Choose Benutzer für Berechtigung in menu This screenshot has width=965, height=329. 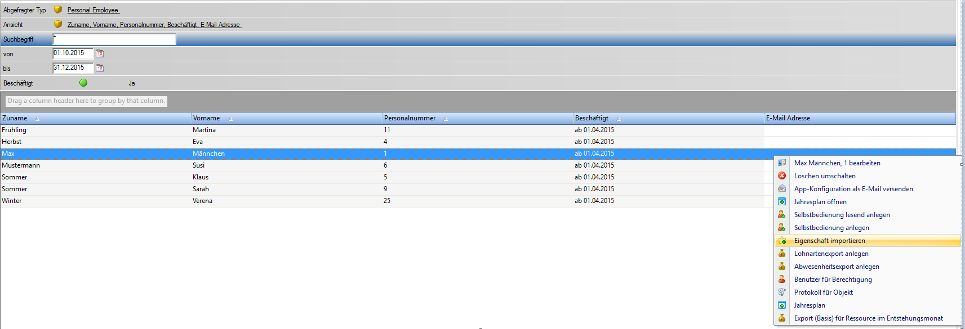pos(833,280)
